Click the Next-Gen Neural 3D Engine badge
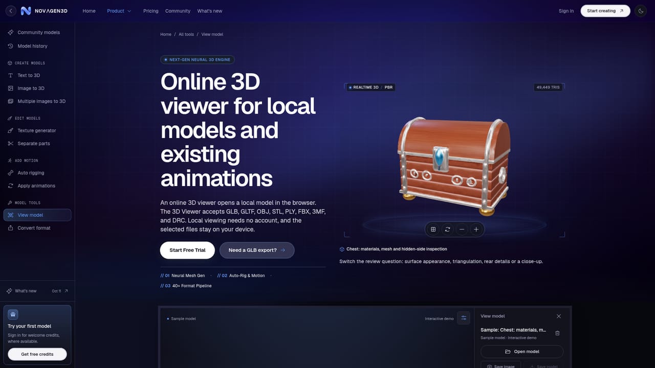Image resolution: width=655 pixels, height=368 pixels. tap(198, 59)
